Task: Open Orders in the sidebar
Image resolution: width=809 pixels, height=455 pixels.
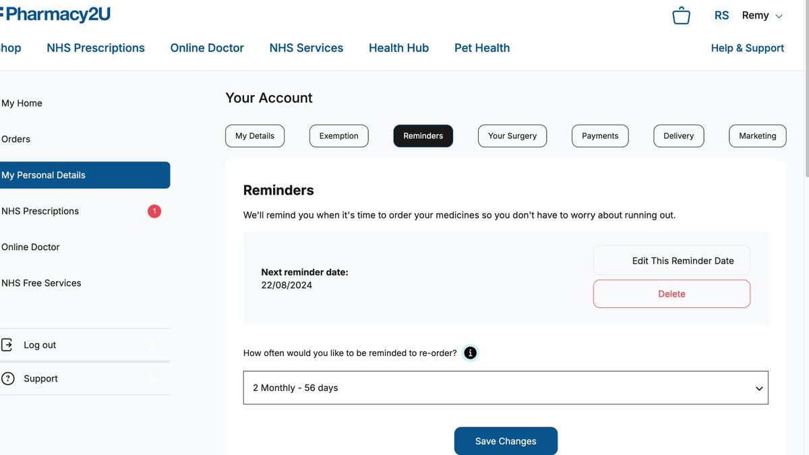Action: pos(16,139)
